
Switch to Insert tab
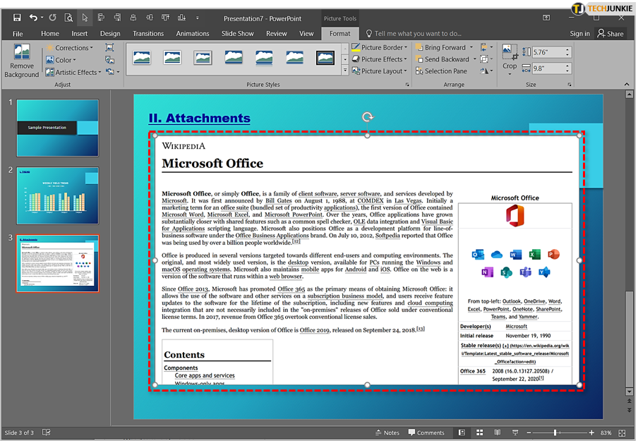point(79,33)
